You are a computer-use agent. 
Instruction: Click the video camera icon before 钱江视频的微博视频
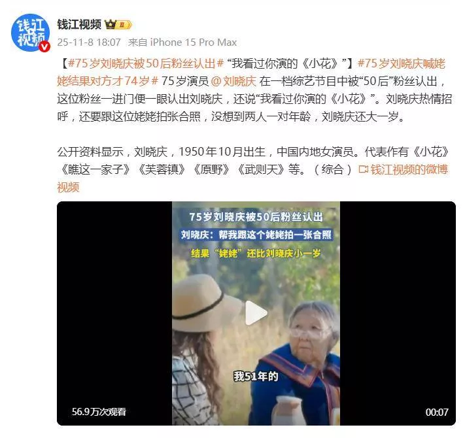click(363, 169)
